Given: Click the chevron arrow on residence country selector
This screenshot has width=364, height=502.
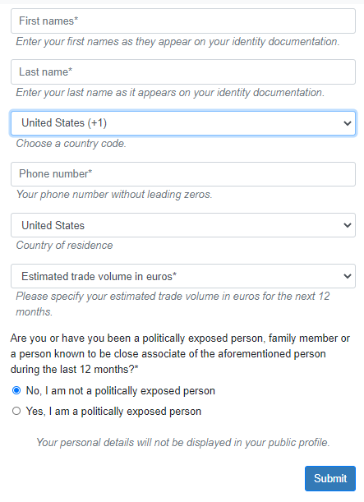Looking at the screenshot, I should pyautogui.click(x=348, y=225).
